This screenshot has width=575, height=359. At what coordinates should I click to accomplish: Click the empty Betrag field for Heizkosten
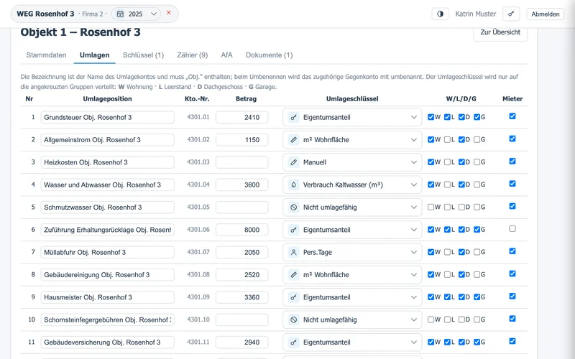click(241, 162)
